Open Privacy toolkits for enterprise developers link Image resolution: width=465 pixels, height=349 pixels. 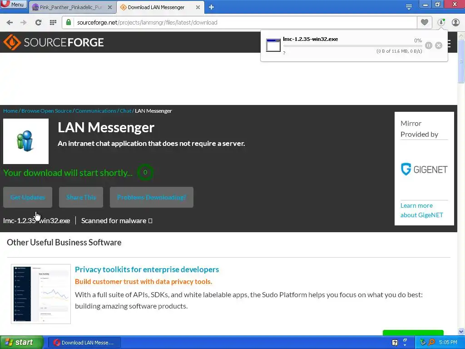click(147, 269)
